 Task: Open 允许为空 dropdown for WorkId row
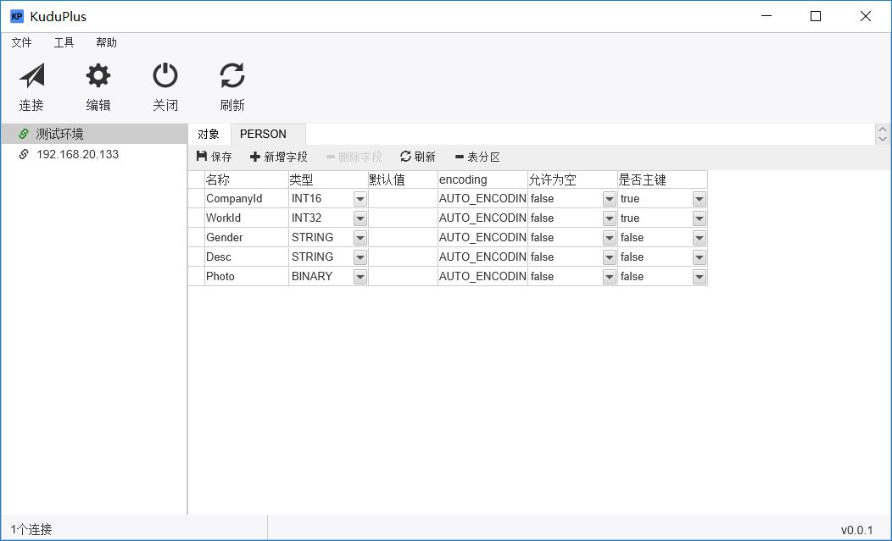(610, 218)
